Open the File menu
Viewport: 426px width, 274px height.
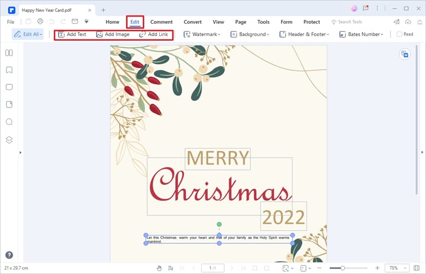tap(11, 22)
